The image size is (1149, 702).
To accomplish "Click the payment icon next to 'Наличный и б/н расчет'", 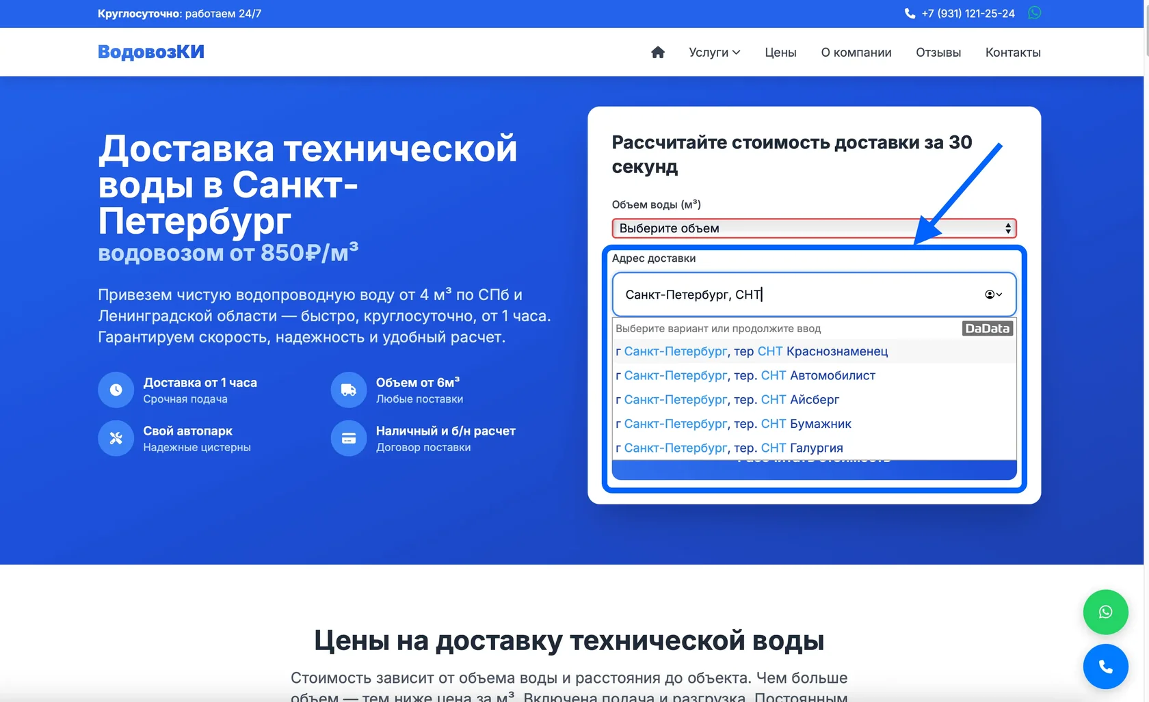I will click(348, 438).
